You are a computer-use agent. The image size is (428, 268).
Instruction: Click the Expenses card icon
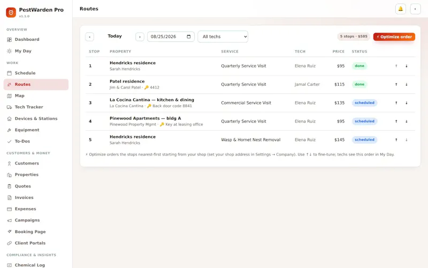(9, 209)
